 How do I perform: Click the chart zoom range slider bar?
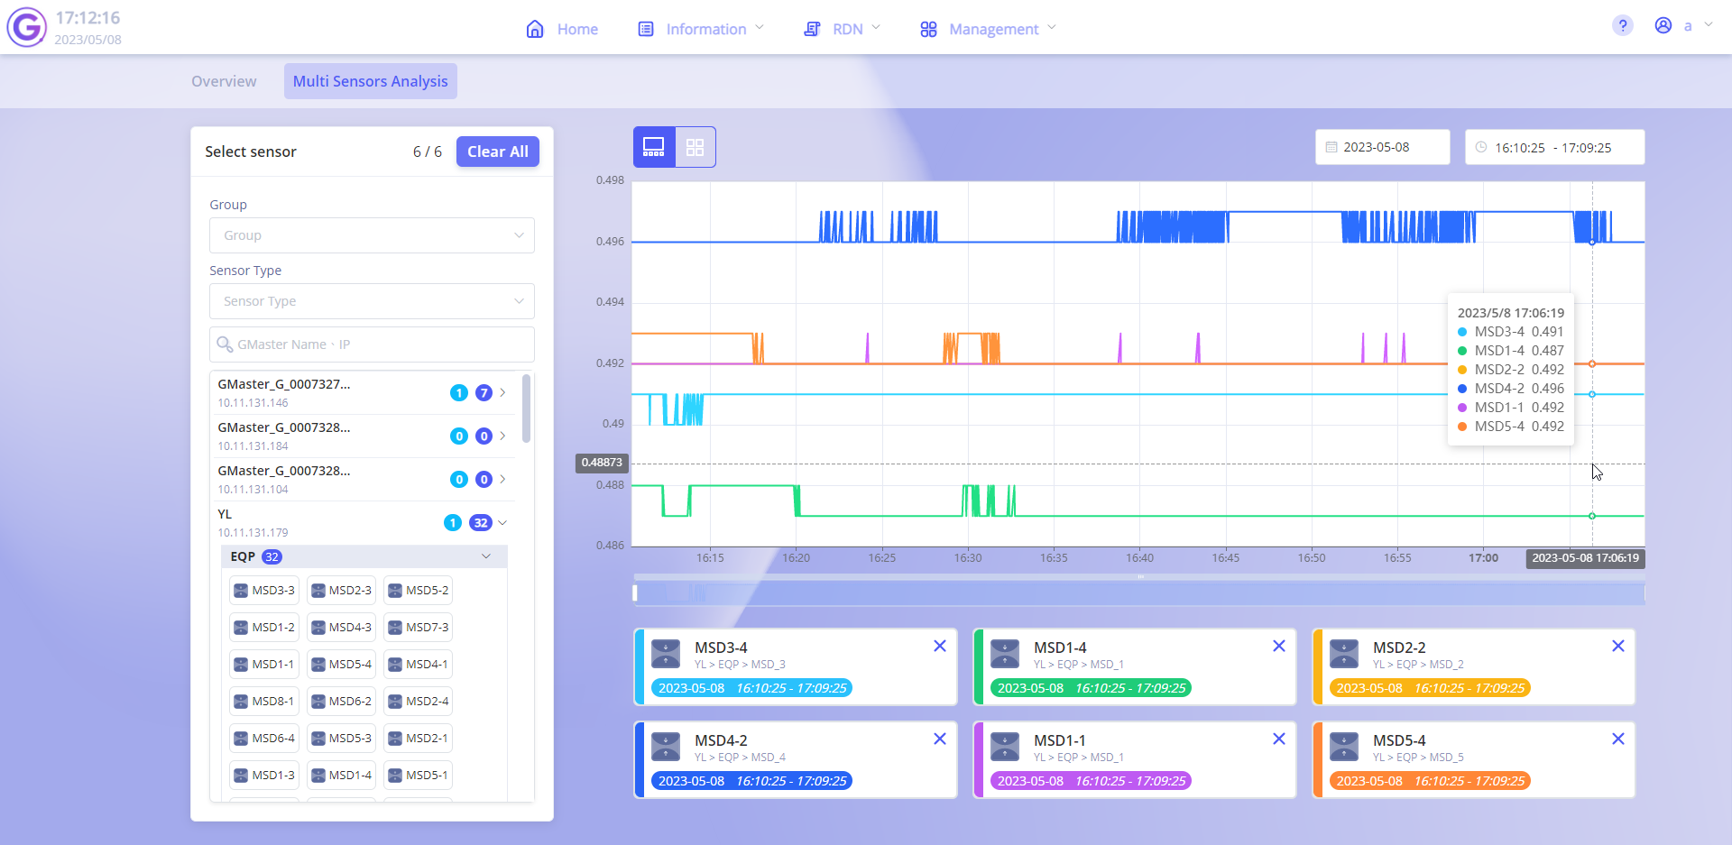[x=1139, y=592]
